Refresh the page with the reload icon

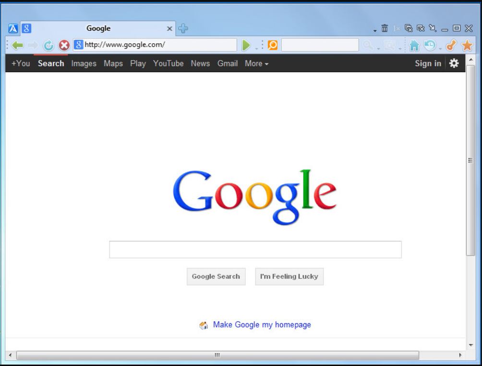coord(48,46)
